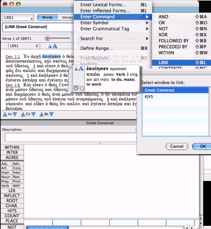Choose Enter Lexical Forms menu item
Viewport: 211px width, 229px height.
113,5
